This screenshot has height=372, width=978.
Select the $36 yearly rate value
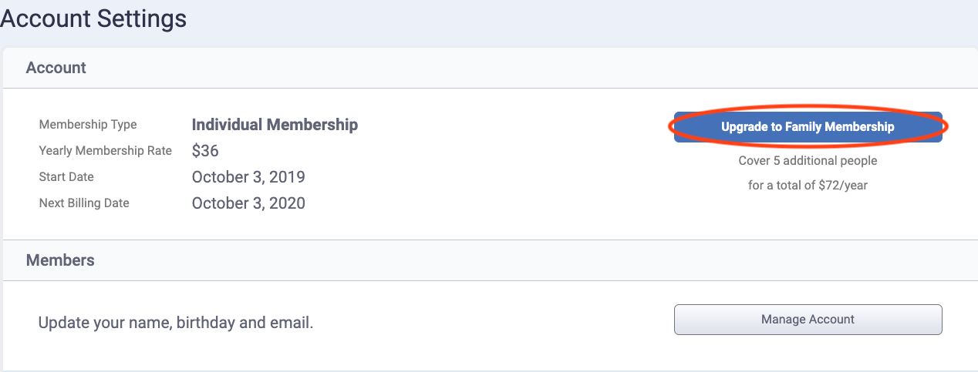[205, 151]
